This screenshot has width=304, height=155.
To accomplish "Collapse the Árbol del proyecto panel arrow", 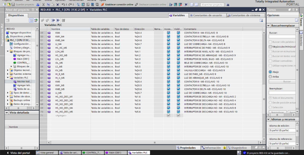I will click(x=37, y=10).
